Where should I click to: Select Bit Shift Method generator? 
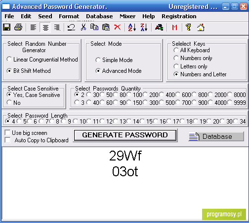(29, 71)
